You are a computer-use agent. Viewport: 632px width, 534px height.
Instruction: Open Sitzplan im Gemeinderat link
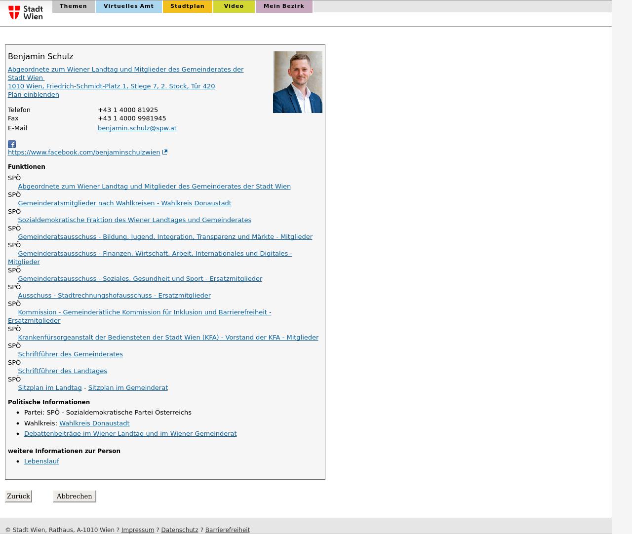point(128,387)
